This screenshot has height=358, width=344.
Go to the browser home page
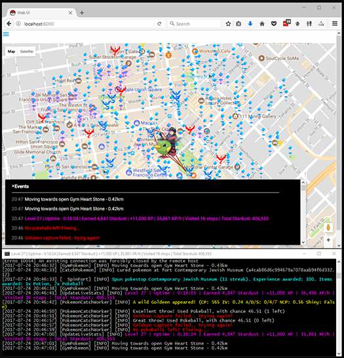262,24
